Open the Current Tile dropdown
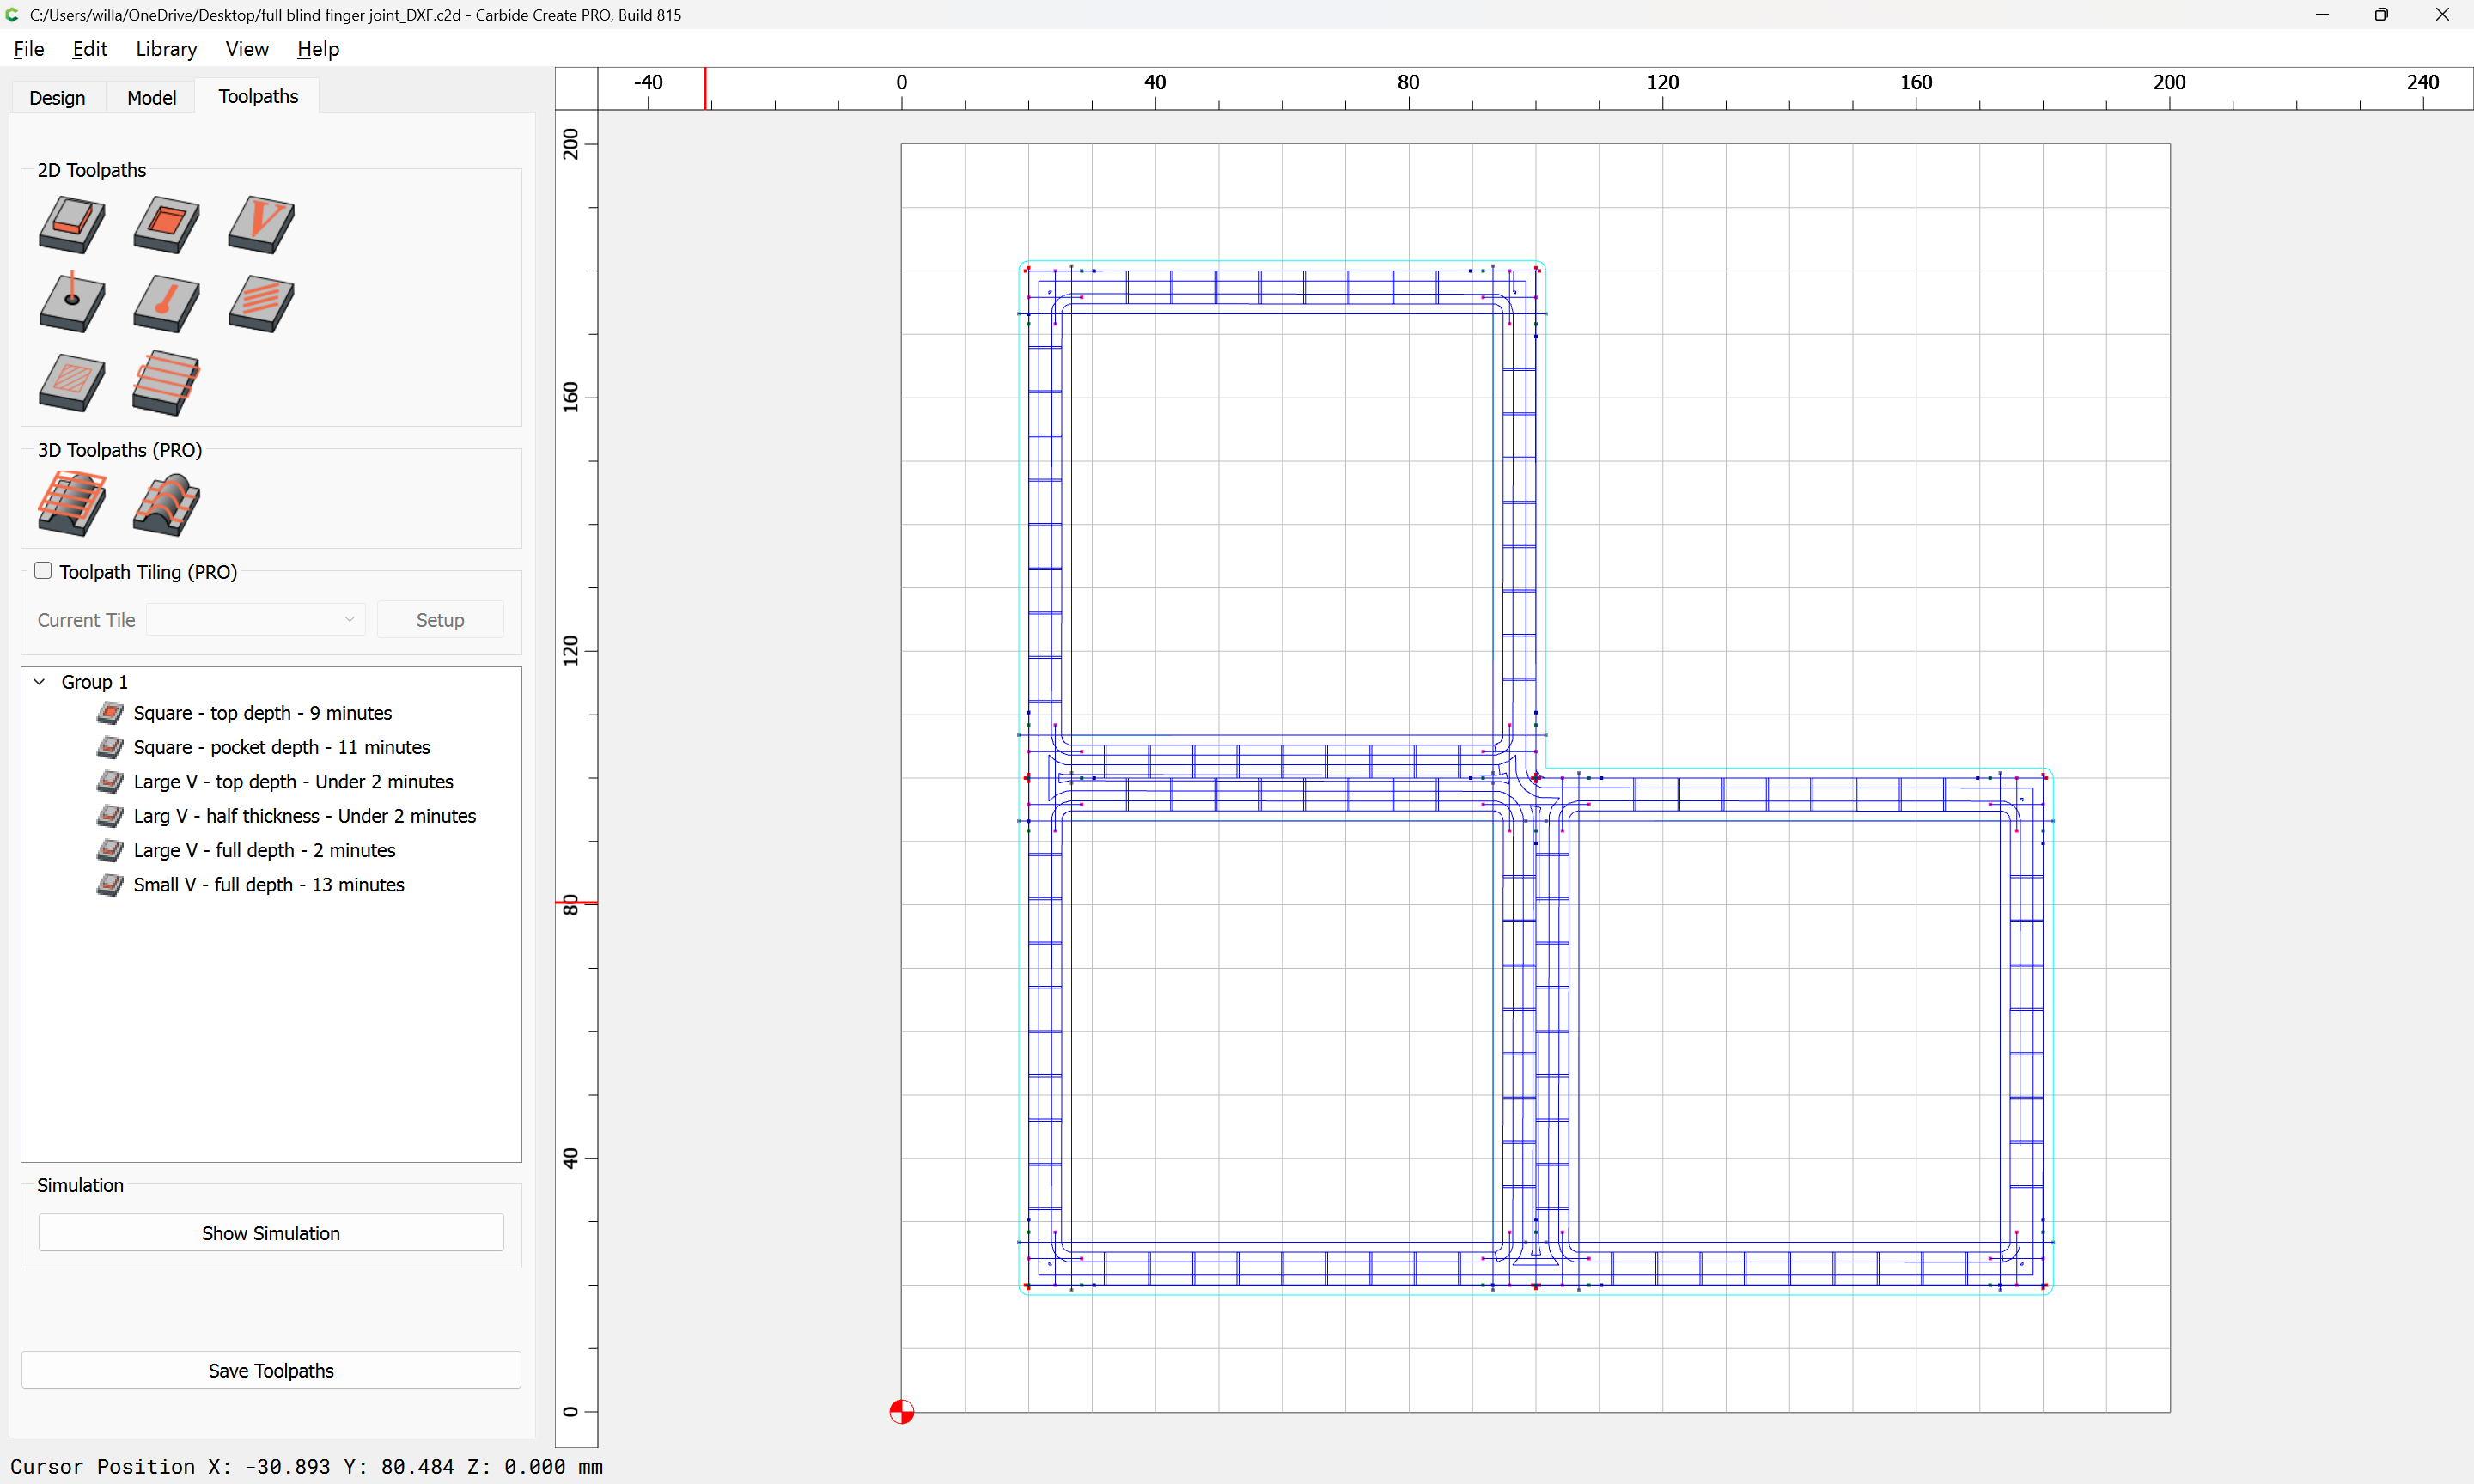Image resolution: width=2474 pixels, height=1484 pixels. 255,619
